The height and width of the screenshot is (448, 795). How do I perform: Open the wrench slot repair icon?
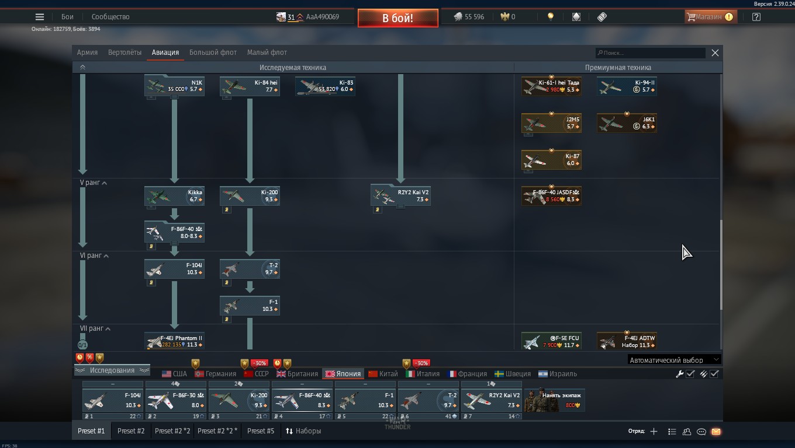680,374
